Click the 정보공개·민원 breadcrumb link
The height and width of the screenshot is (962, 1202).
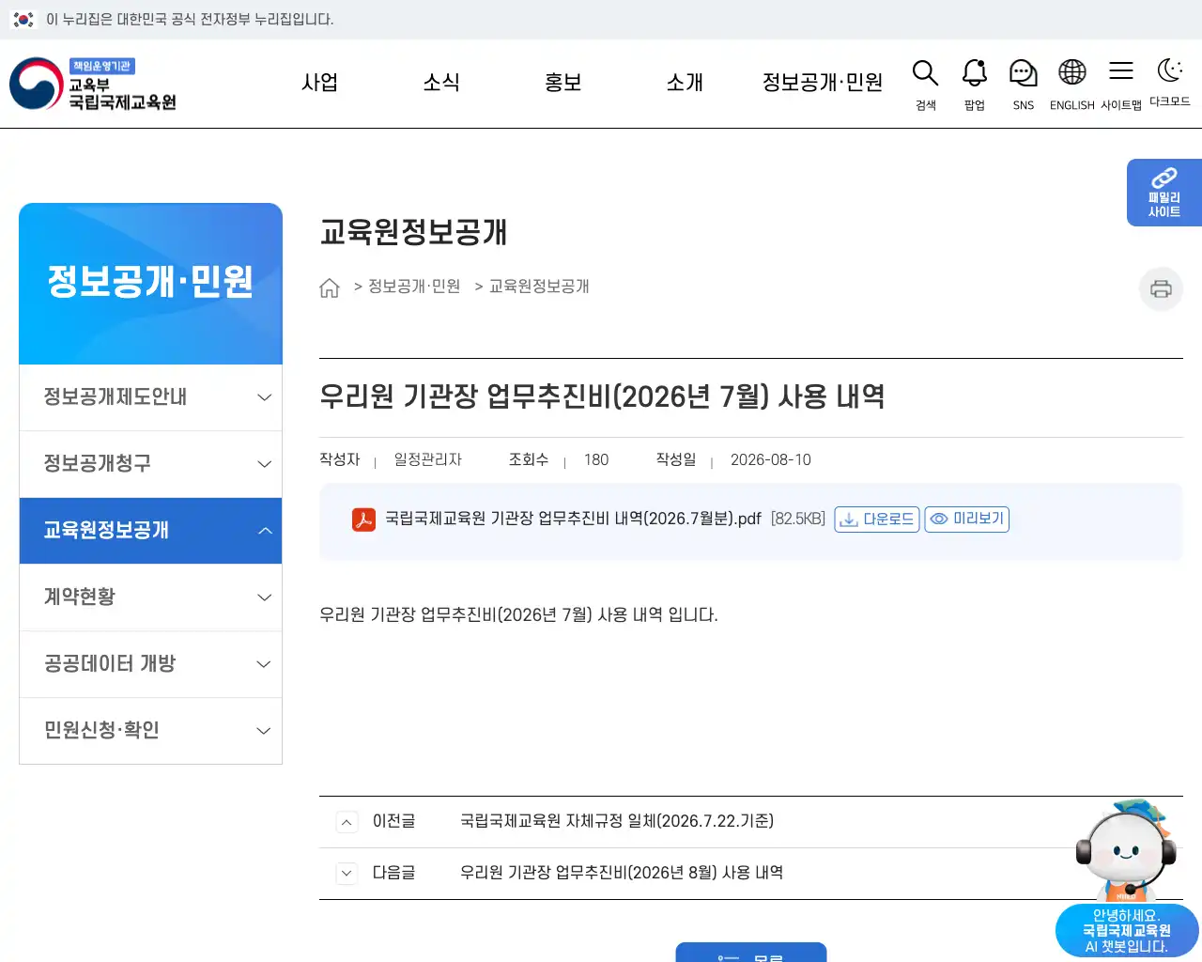[x=414, y=287]
